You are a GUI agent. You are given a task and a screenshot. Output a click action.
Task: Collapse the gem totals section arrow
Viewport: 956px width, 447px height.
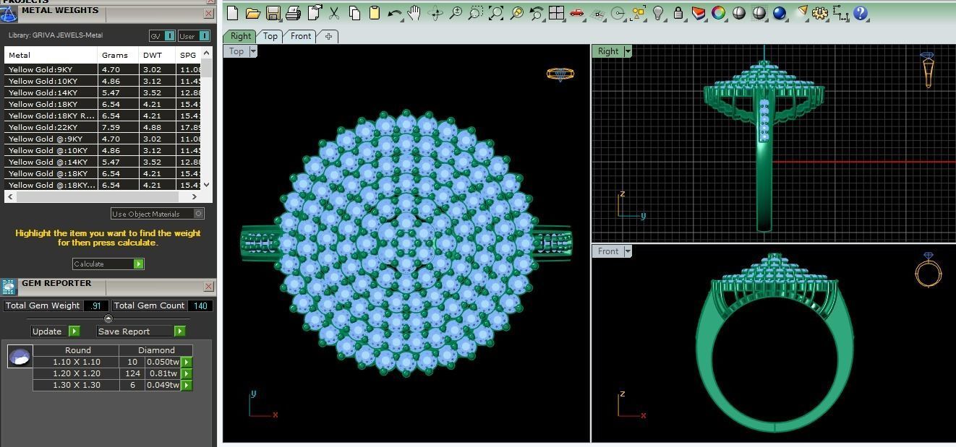click(108, 318)
